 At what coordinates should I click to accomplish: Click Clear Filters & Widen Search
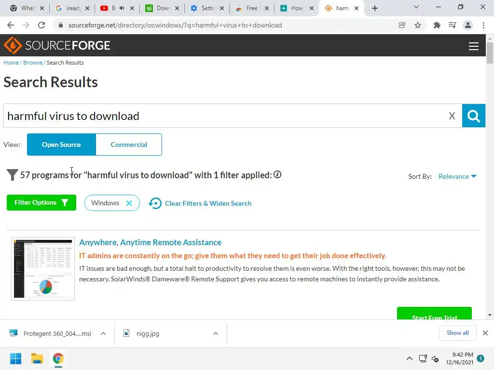pos(208,203)
